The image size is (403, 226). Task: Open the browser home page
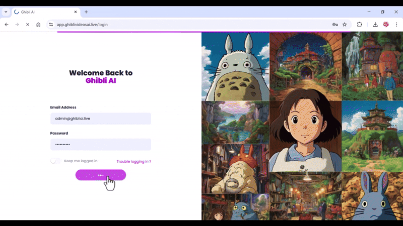(x=38, y=25)
